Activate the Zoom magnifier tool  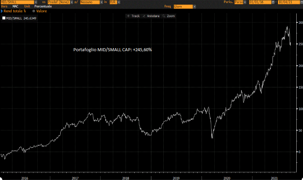(x=169, y=16)
